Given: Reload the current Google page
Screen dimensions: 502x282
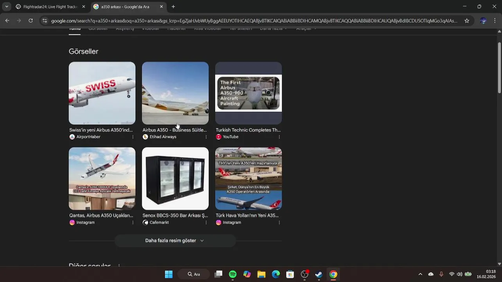Looking at the screenshot, I should point(31,21).
